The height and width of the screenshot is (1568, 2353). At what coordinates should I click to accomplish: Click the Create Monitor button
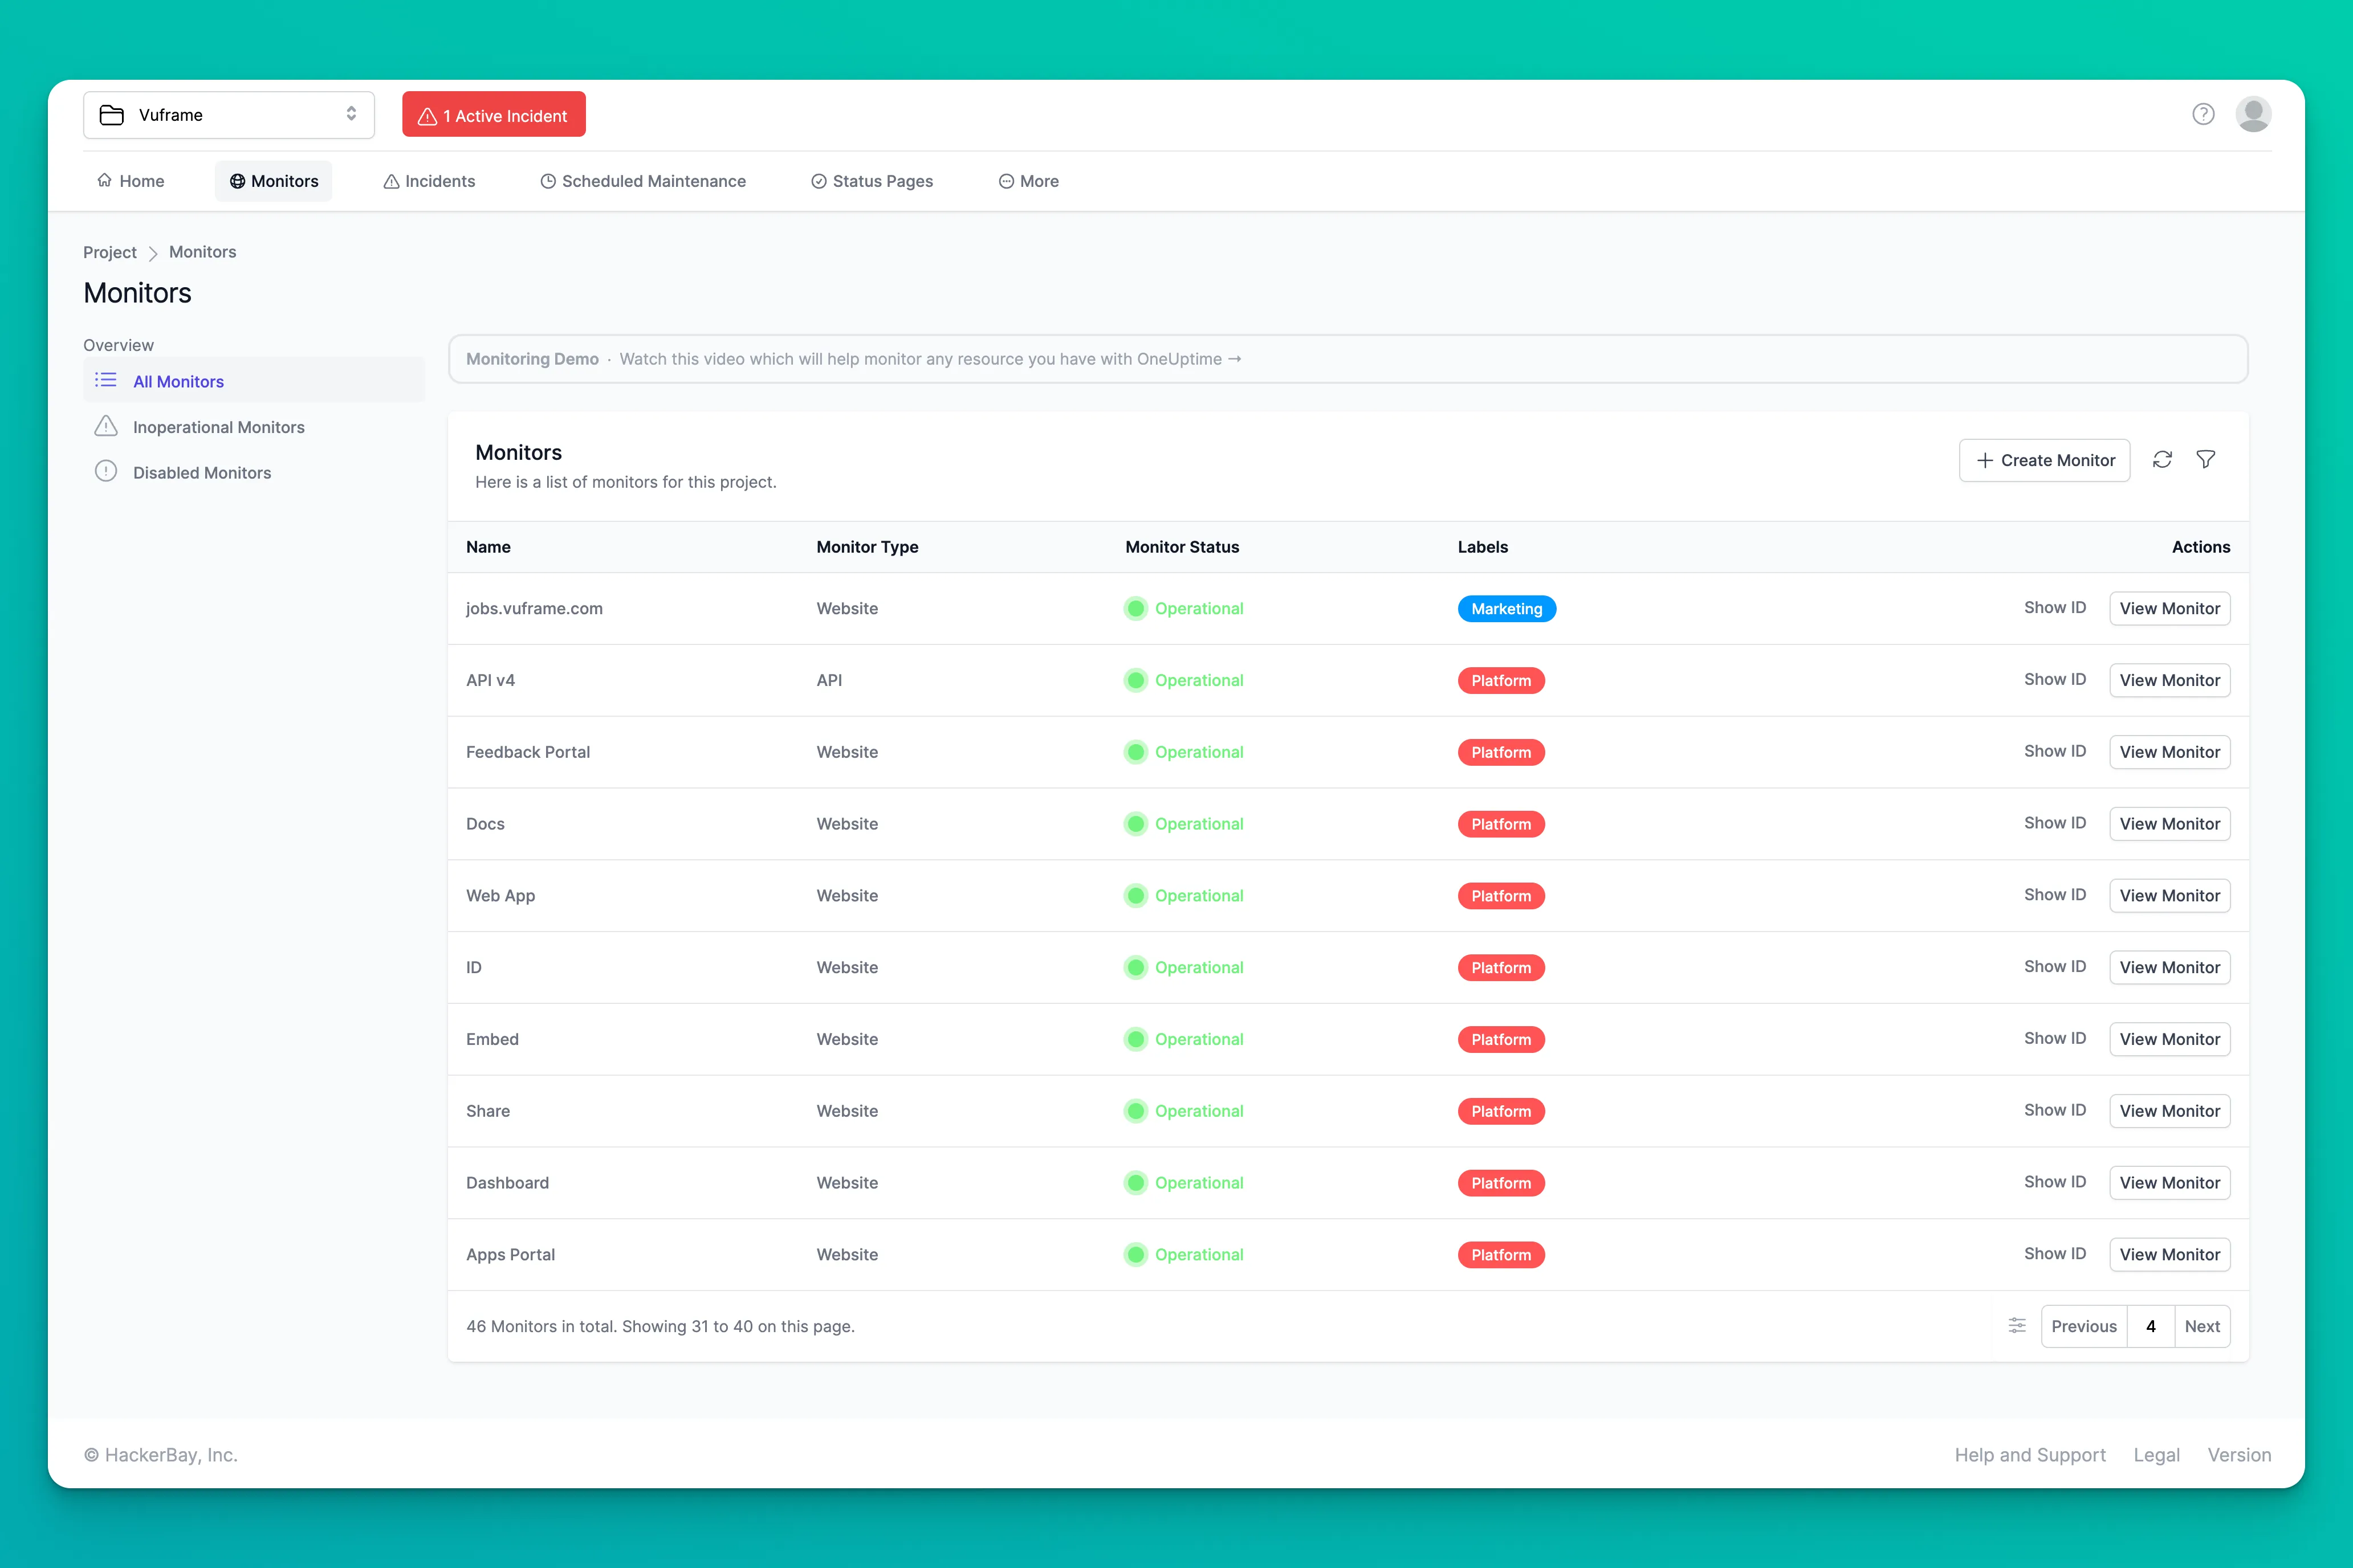coord(2044,460)
